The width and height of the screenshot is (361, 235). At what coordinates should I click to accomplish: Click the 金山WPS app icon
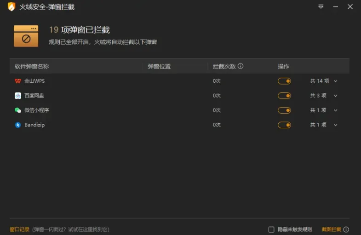pos(18,81)
